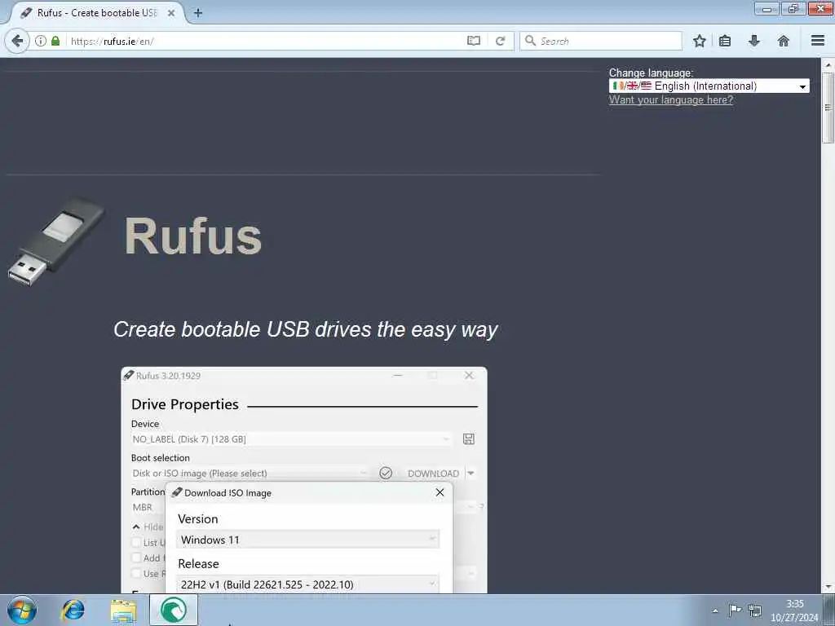Click the network tray icon
Screen dimensions: 835x626
[754, 611]
